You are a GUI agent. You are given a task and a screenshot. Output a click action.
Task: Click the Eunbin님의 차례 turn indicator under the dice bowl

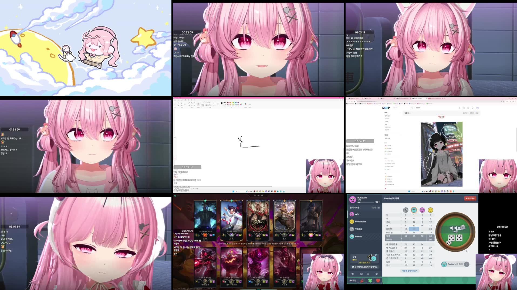[x=455, y=264]
